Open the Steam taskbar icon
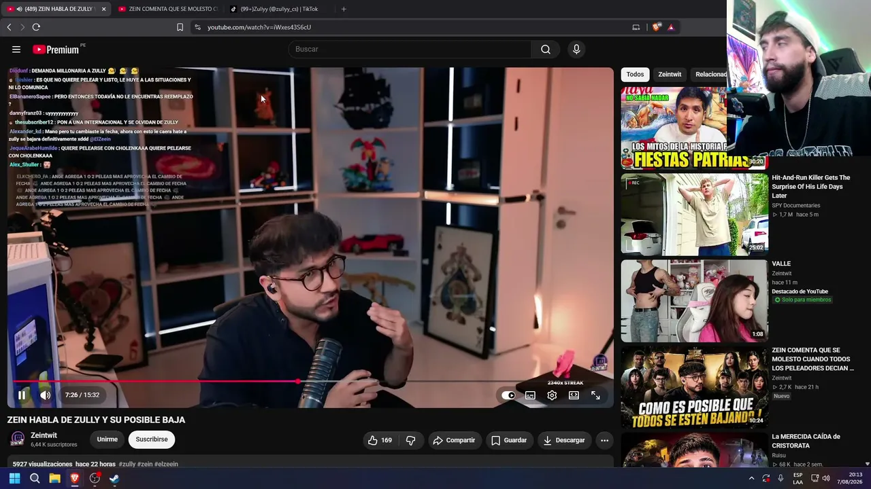The height and width of the screenshot is (489, 871). tap(114, 478)
